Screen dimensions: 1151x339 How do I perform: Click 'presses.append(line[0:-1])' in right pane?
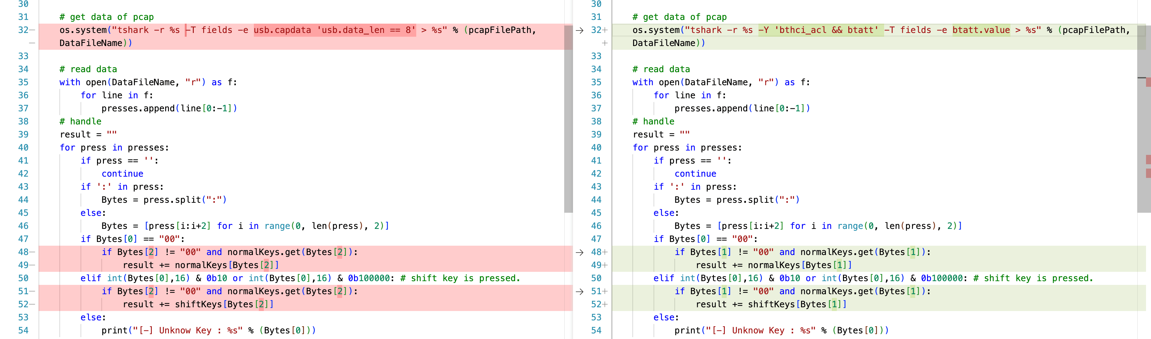[x=742, y=109]
